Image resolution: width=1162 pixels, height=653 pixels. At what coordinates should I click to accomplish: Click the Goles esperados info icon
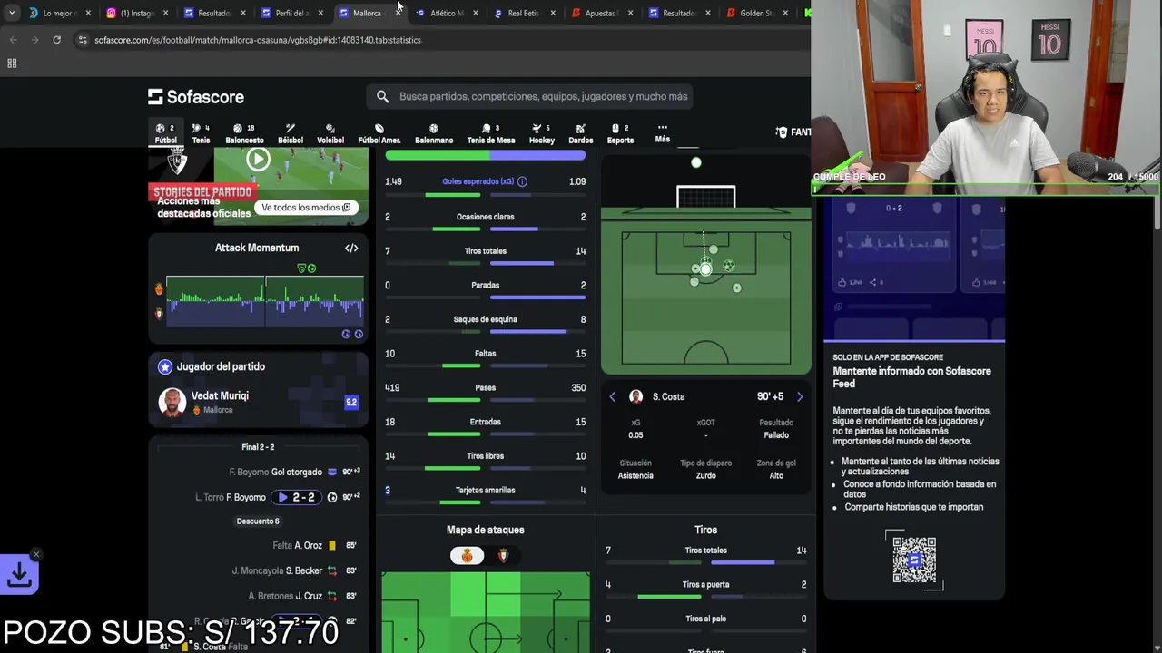tap(522, 181)
